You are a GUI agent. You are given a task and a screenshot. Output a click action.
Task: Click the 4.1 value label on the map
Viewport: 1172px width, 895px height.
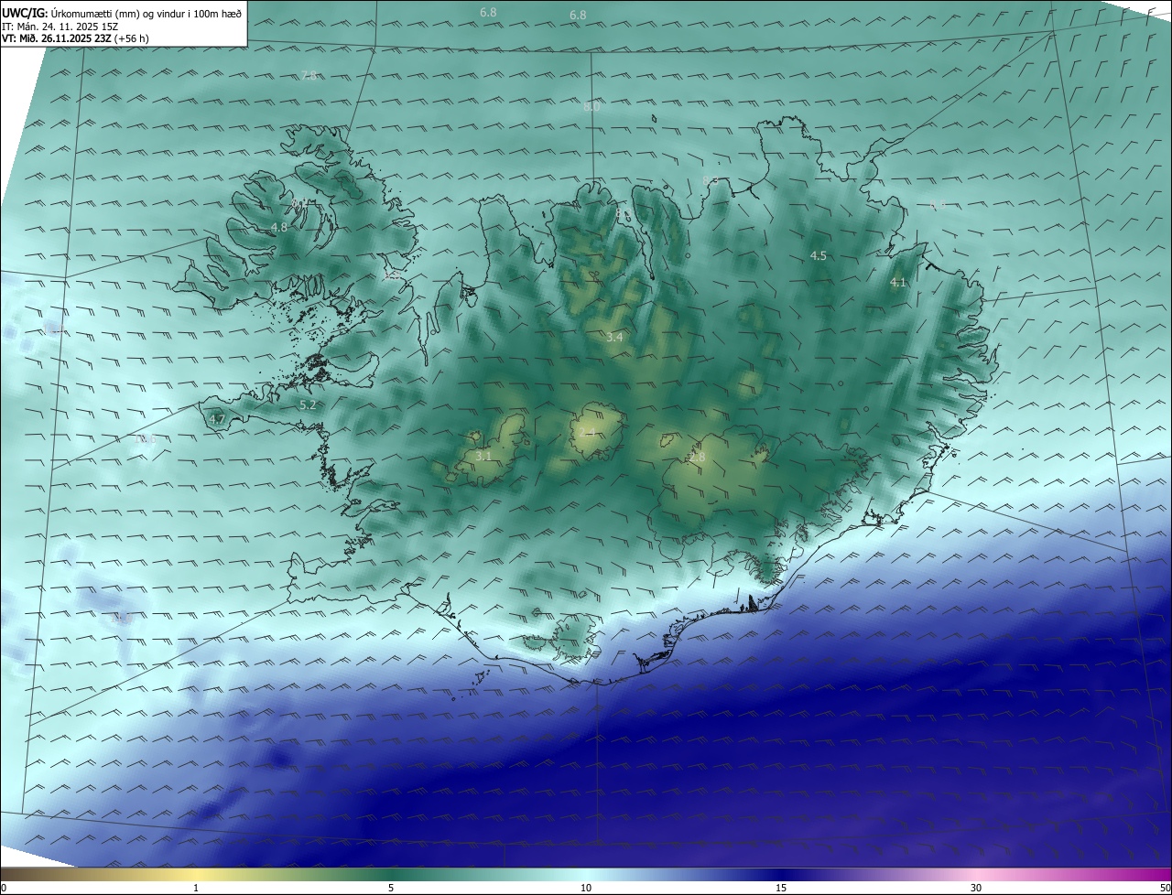898,282
